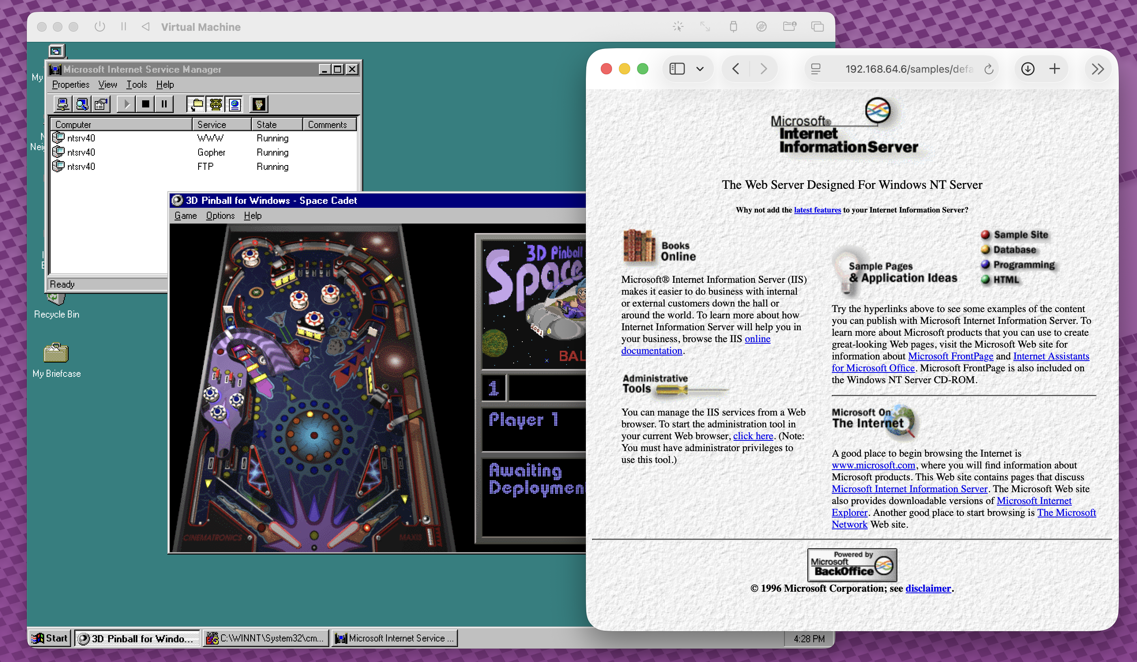Image resolution: width=1137 pixels, height=662 pixels.
Task: Click the Windows Start button
Action: [51, 638]
